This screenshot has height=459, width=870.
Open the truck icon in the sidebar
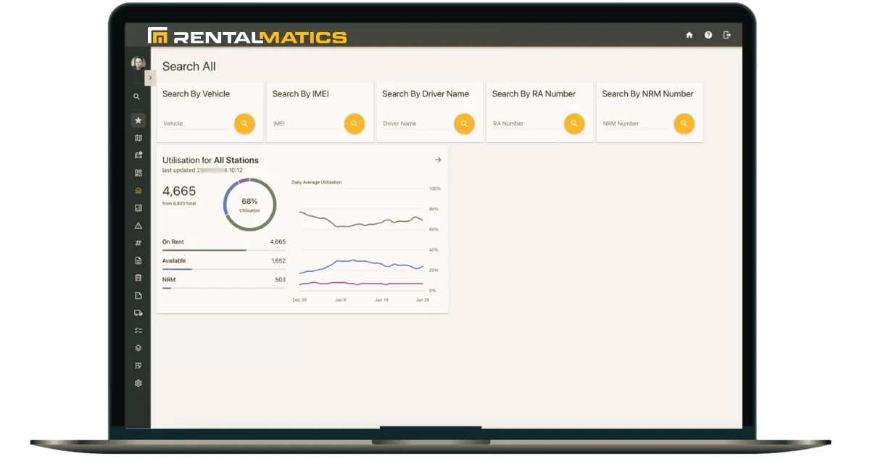[138, 313]
